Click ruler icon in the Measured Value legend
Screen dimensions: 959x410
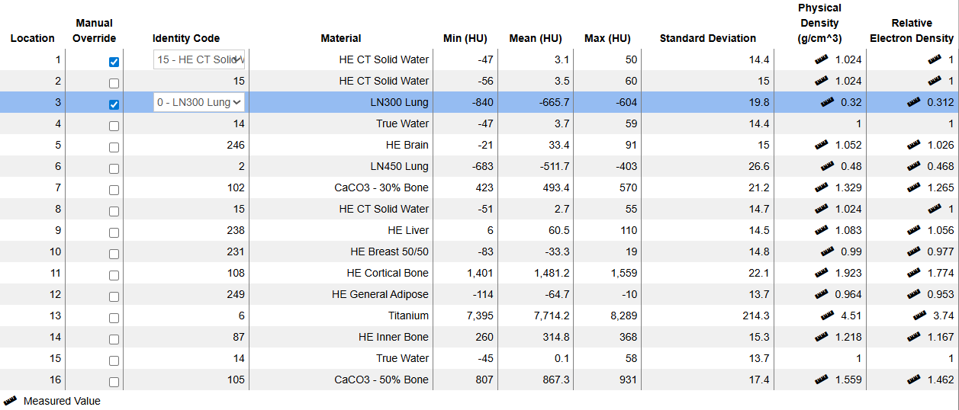coord(11,401)
